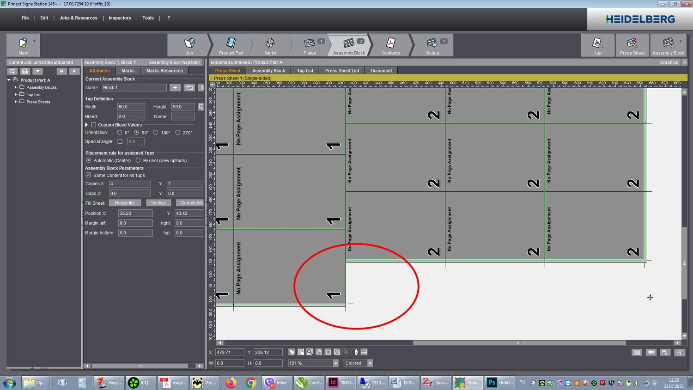Click the 1up Width input field
693x390 pixels.
coord(131,107)
